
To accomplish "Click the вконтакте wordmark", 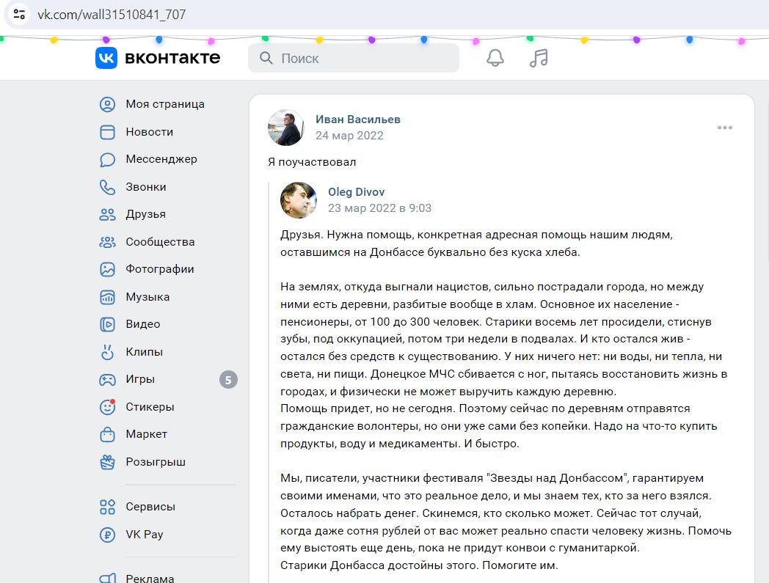I will (x=172, y=58).
